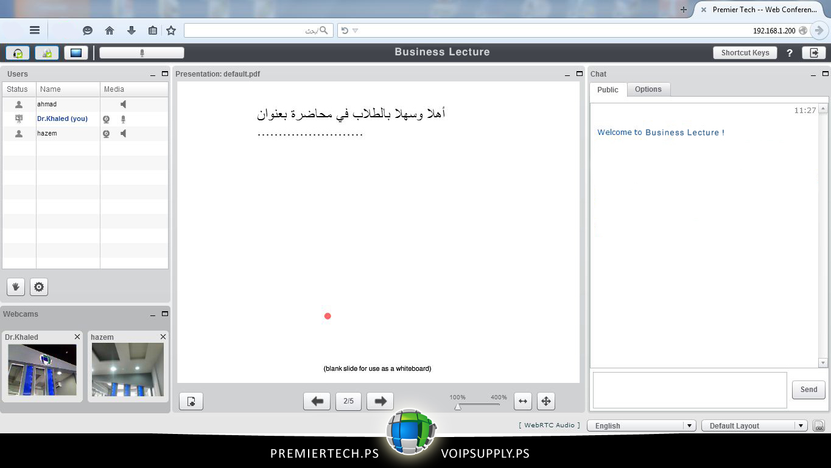Open the users settings gear
831x468 pixels.
tap(39, 287)
